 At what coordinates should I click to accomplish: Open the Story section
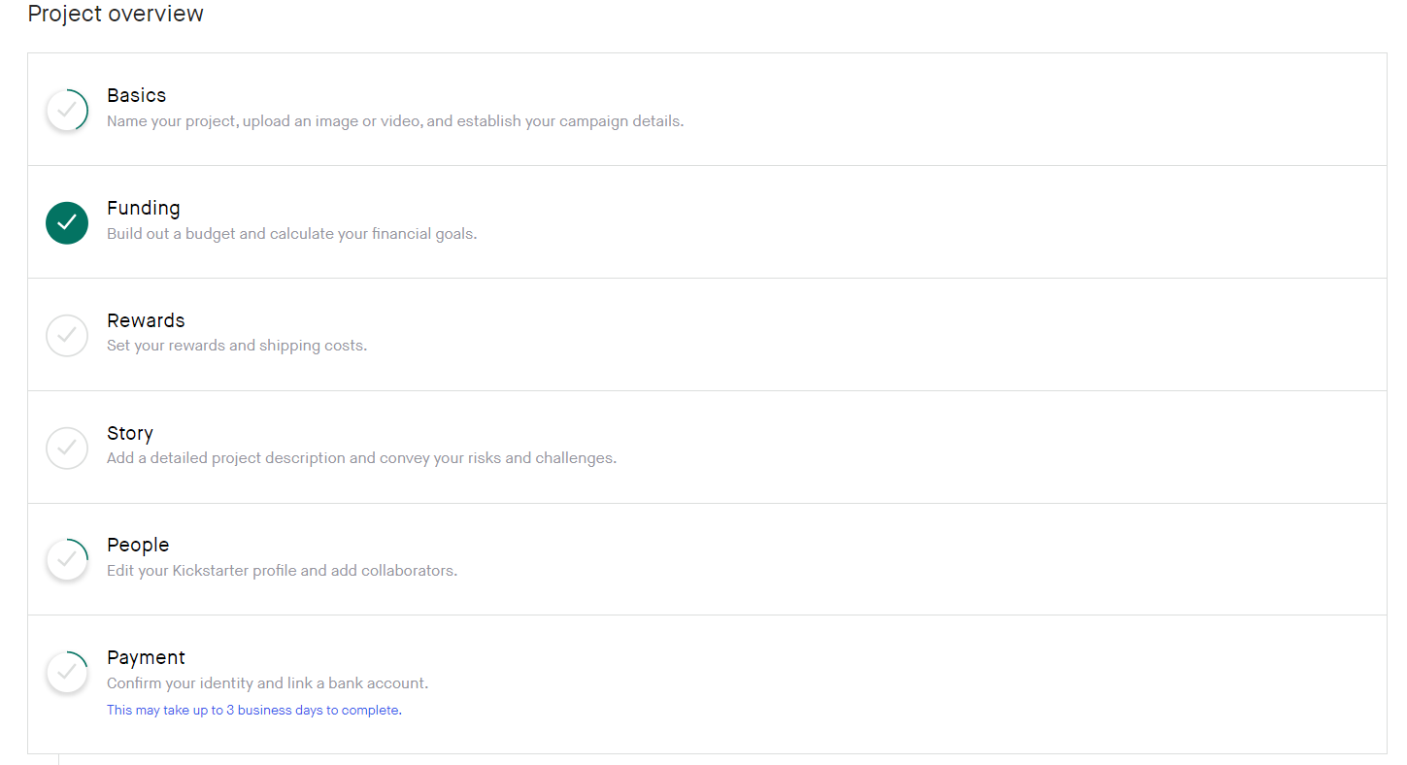pos(707,448)
